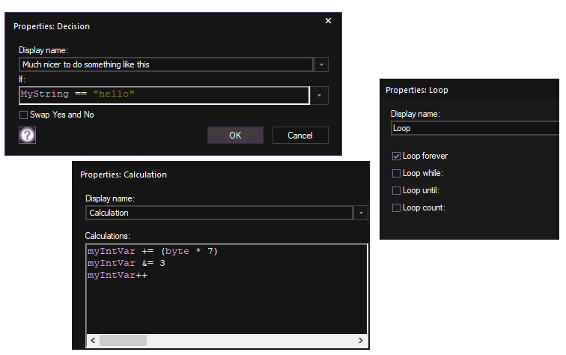This screenshot has width=566, height=355.
Task: Select the Loop Display name field
Action: click(x=476, y=128)
